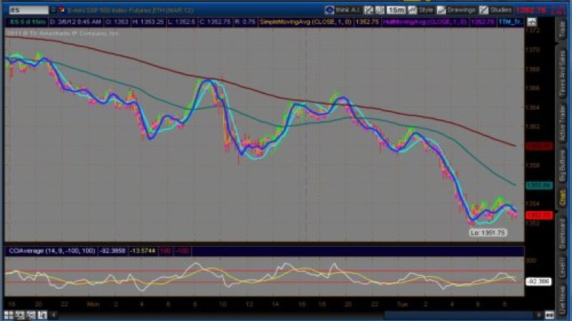Click the third icon in the bottom-left toolbar
This screenshot has height=321, width=572.
(x=31, y=315)
